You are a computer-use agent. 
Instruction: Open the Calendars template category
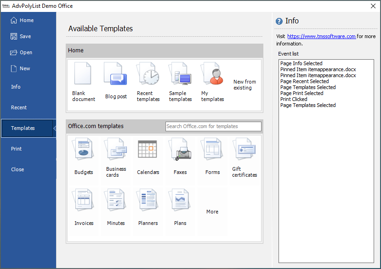point(148,151)
